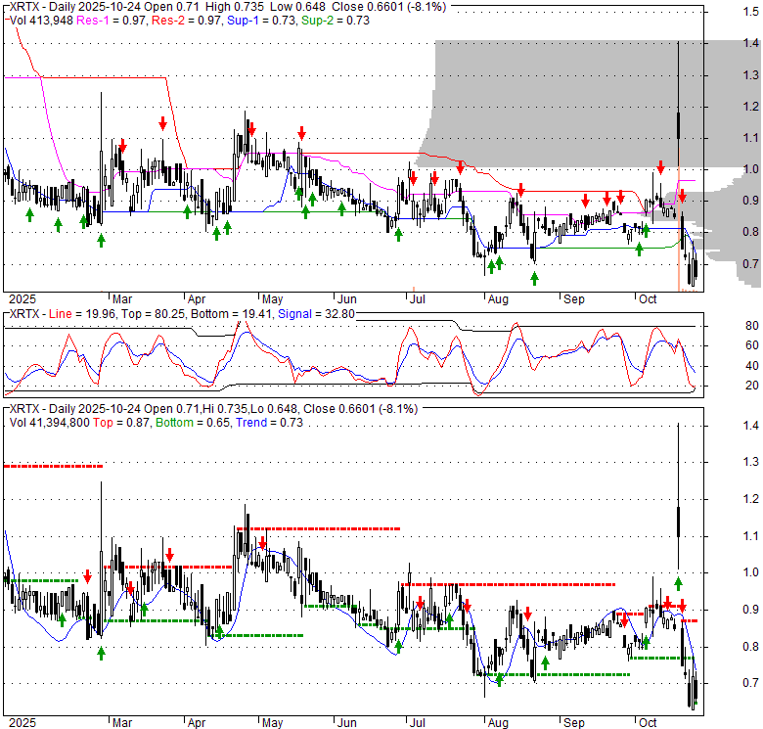Click the "Apr" label on bottom chart timeline
This screenshot has width=763, height=729.
click(x=196, y=723)
